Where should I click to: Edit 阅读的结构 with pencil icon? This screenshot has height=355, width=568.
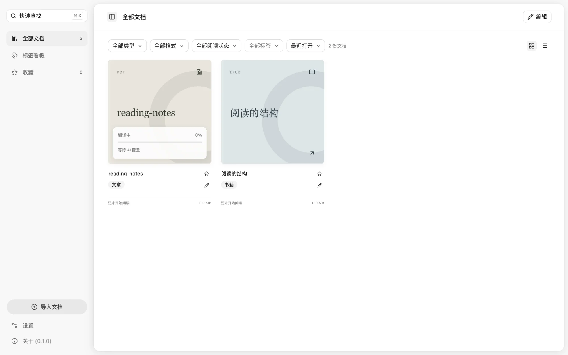(319, 185)
